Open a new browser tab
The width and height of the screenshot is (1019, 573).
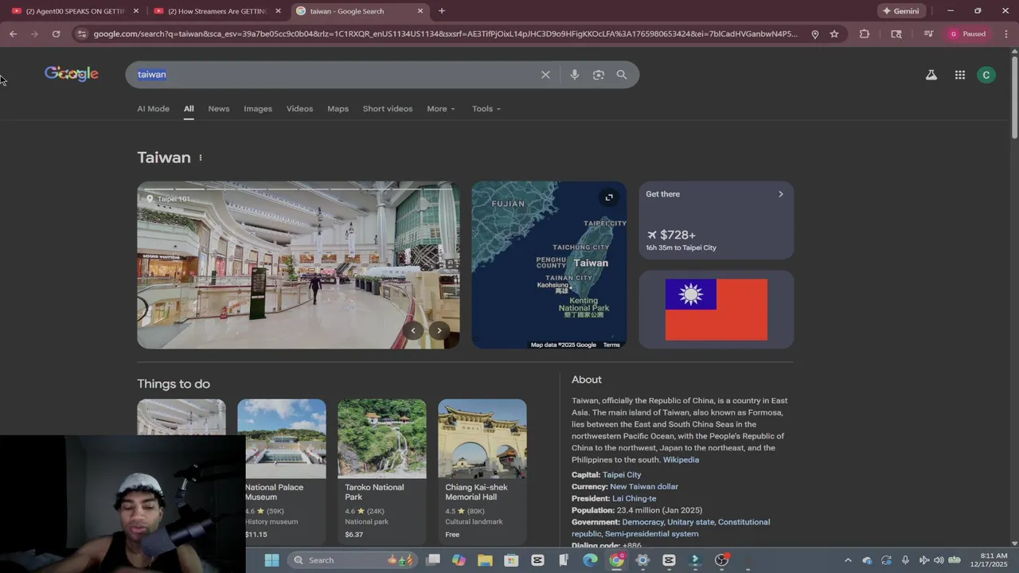pos(442,11)
